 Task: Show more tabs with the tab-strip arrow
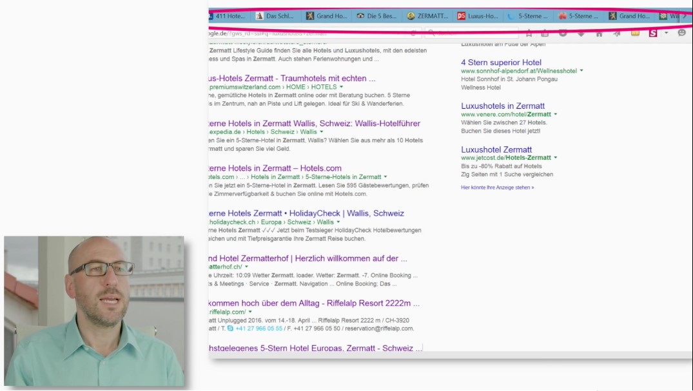coord(684,16)
